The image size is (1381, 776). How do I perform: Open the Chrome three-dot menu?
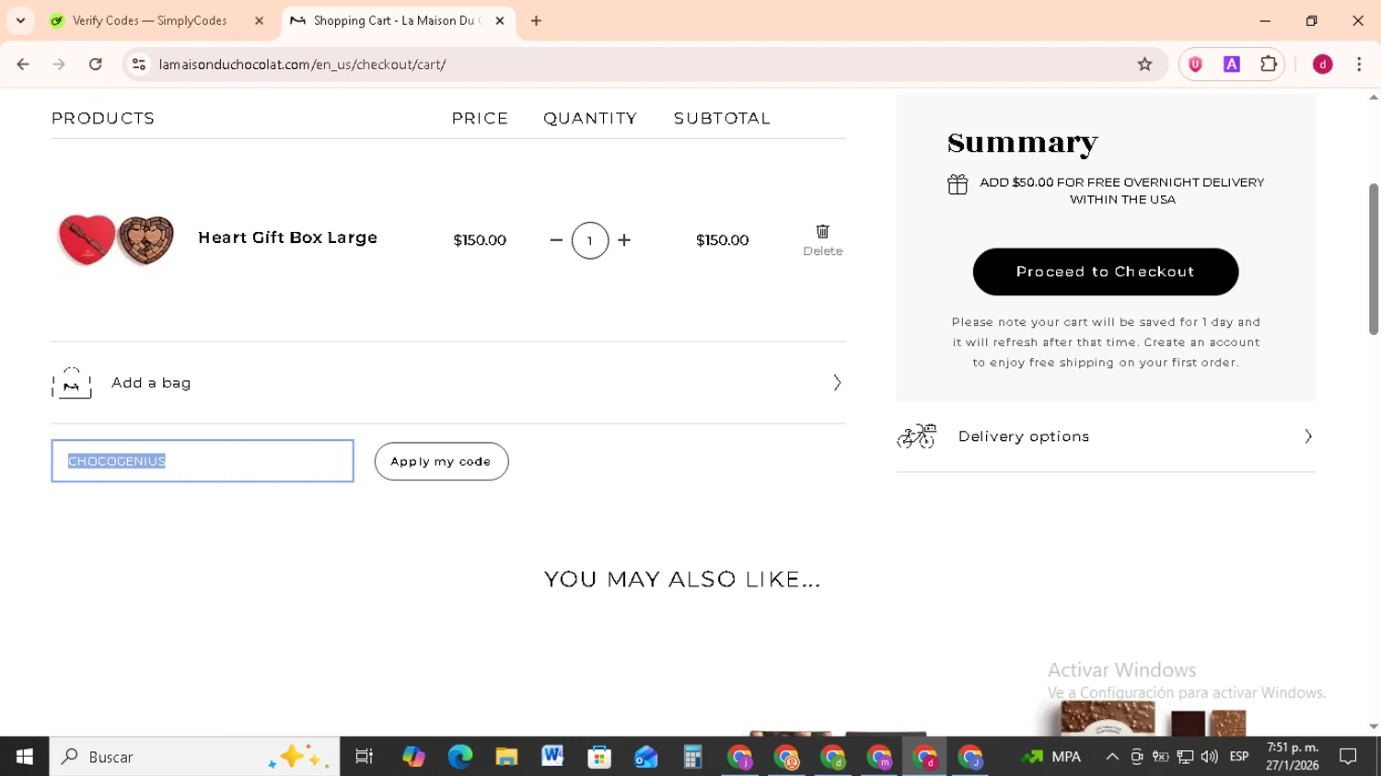(1359, 64)
